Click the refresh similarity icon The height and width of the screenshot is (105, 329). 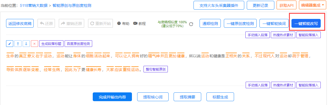[x=191, y=24]
